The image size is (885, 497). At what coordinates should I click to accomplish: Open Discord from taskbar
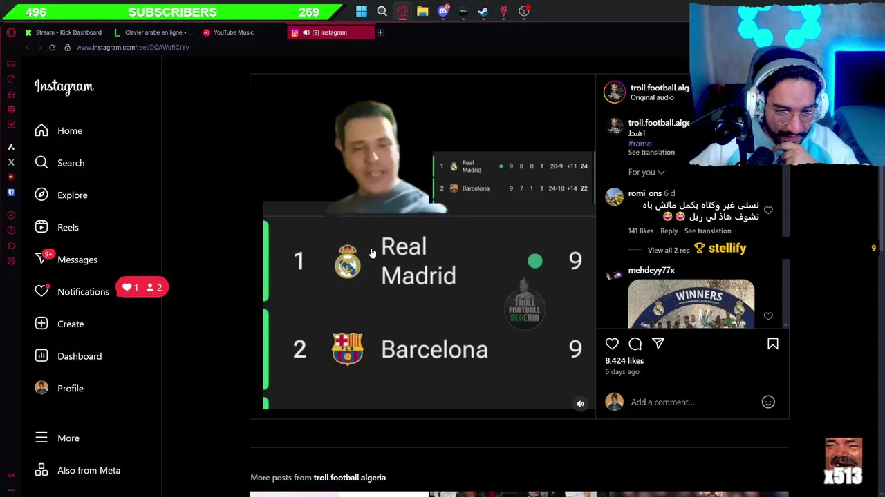coord(442,11)
